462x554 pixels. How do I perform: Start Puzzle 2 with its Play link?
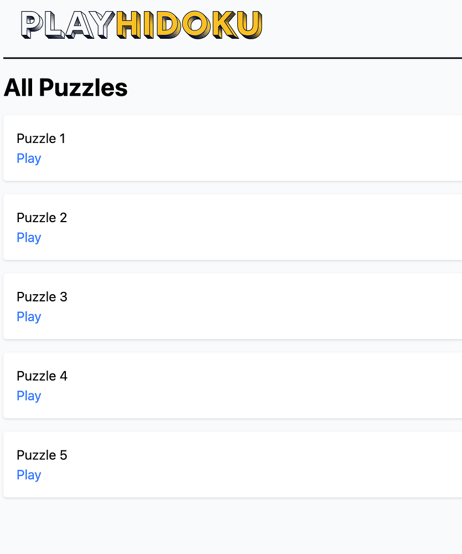tap(29, 238)
